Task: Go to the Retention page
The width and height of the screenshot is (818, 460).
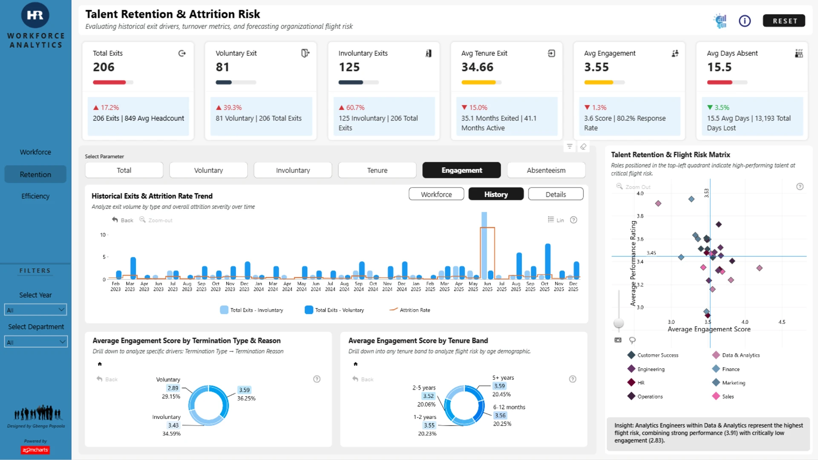Action: [35, 174]
